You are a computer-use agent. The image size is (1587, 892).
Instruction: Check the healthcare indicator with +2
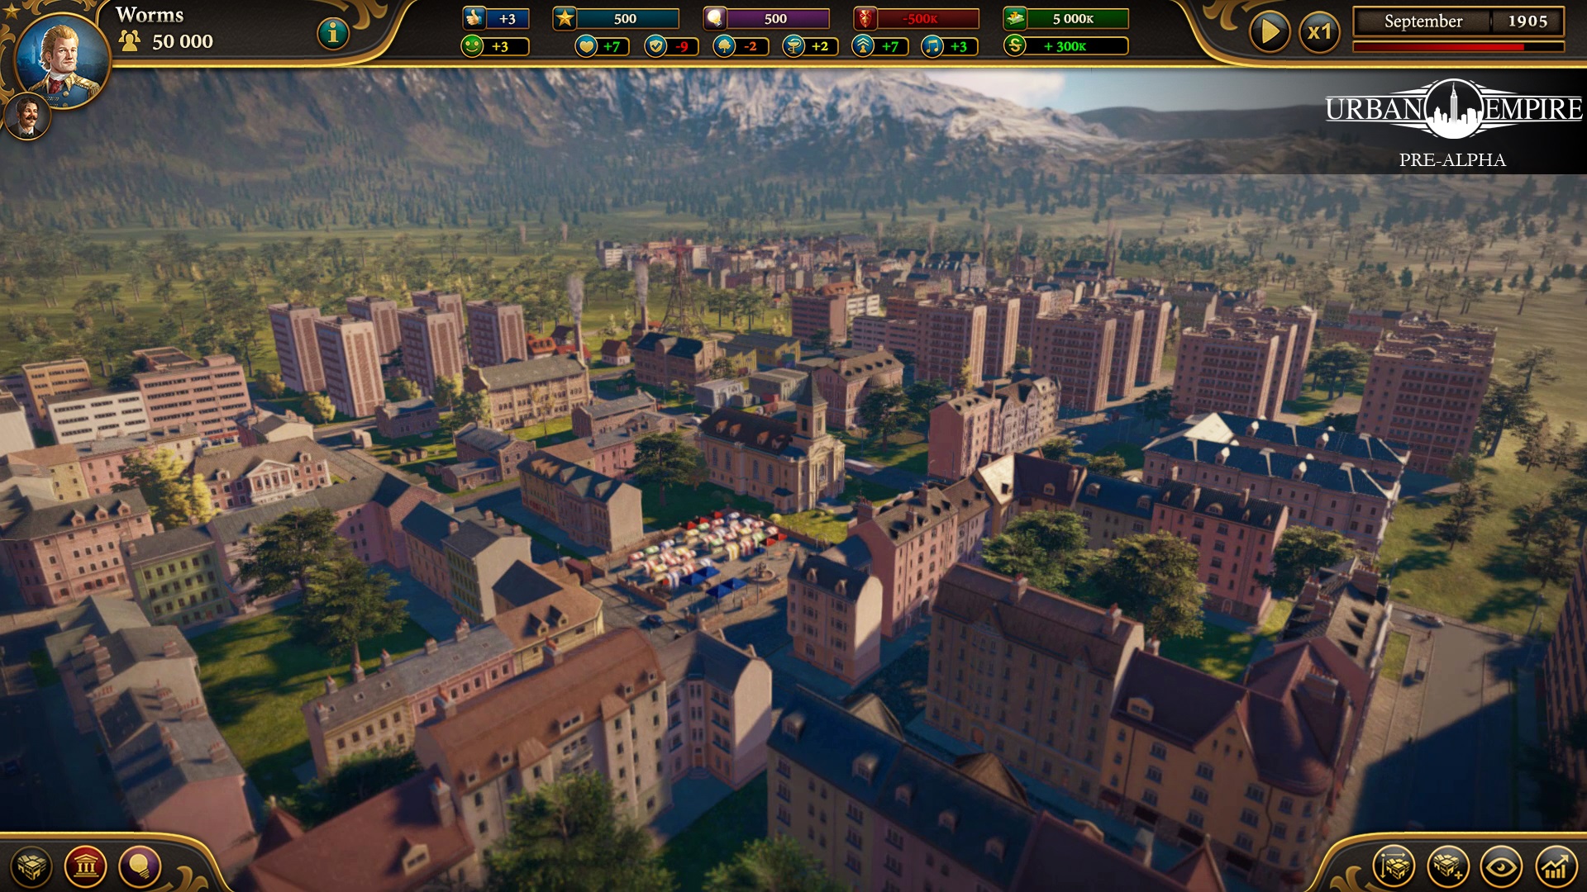click(x=795, y=47)
